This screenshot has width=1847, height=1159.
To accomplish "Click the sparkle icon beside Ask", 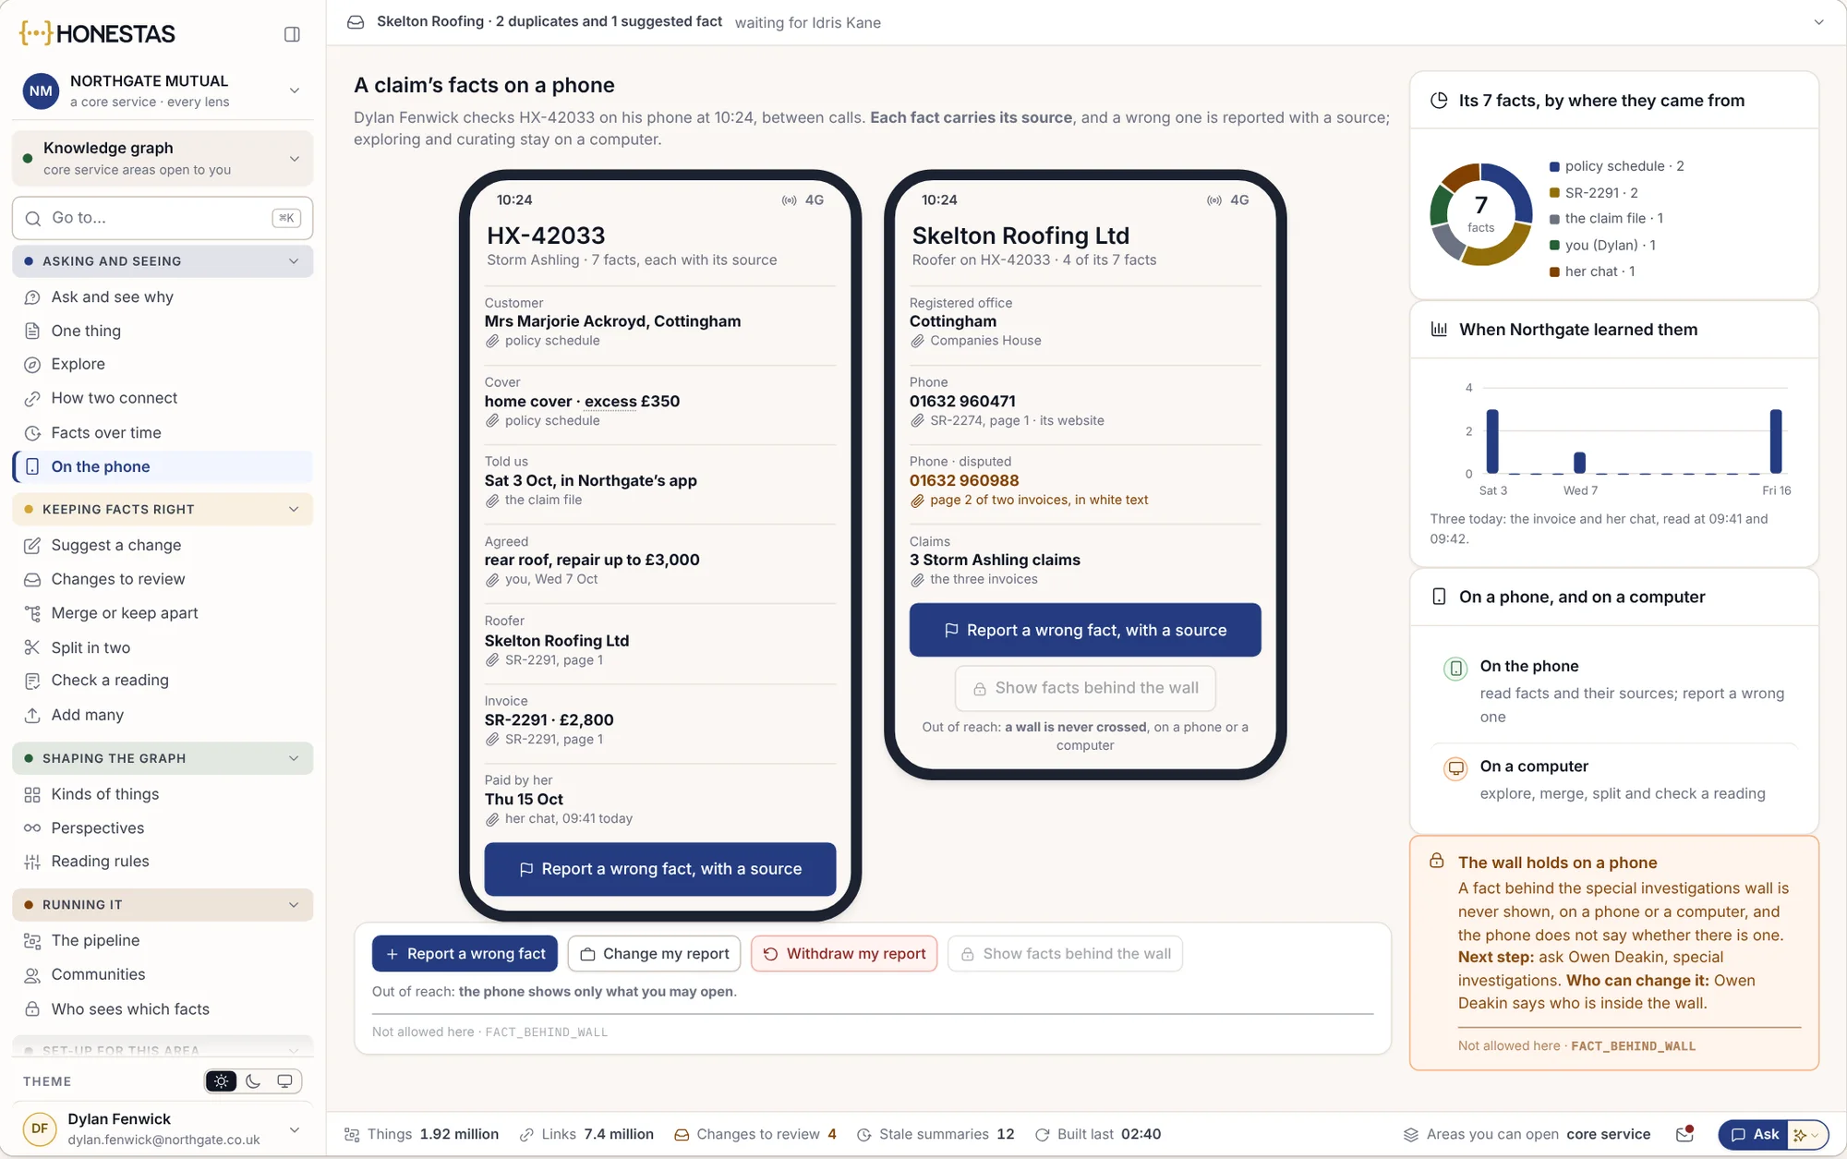I will (1799, 1134).
